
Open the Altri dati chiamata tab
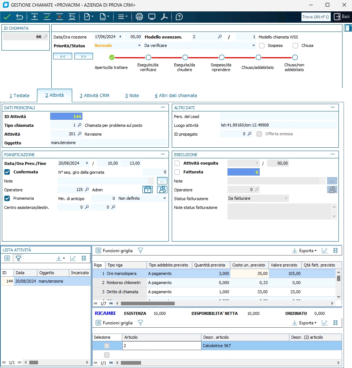click(x=176, y=96)
